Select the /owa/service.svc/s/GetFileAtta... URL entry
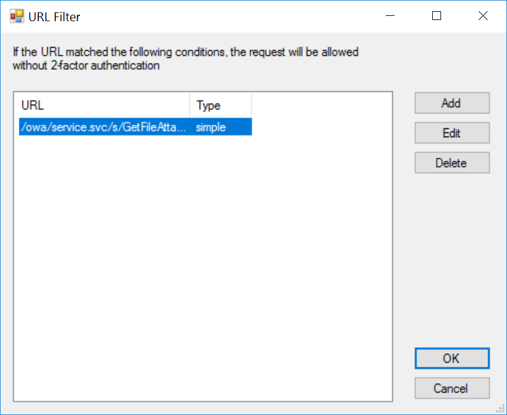 pos(104,127)
